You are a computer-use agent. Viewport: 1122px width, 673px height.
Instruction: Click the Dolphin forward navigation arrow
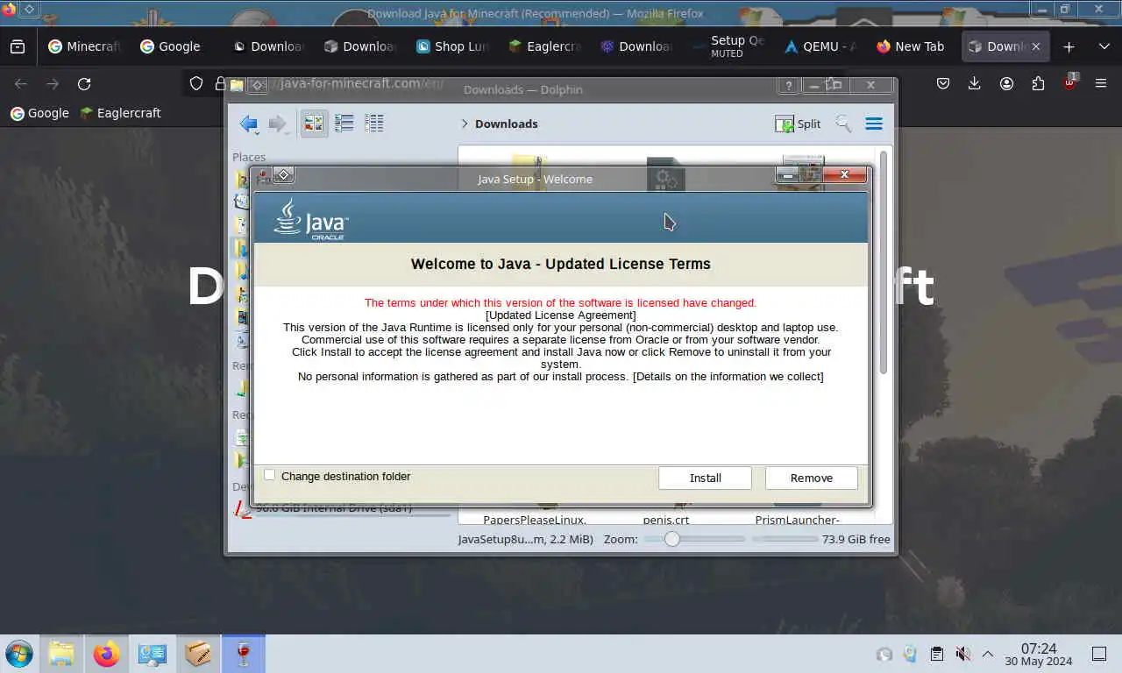pos(279,124)
